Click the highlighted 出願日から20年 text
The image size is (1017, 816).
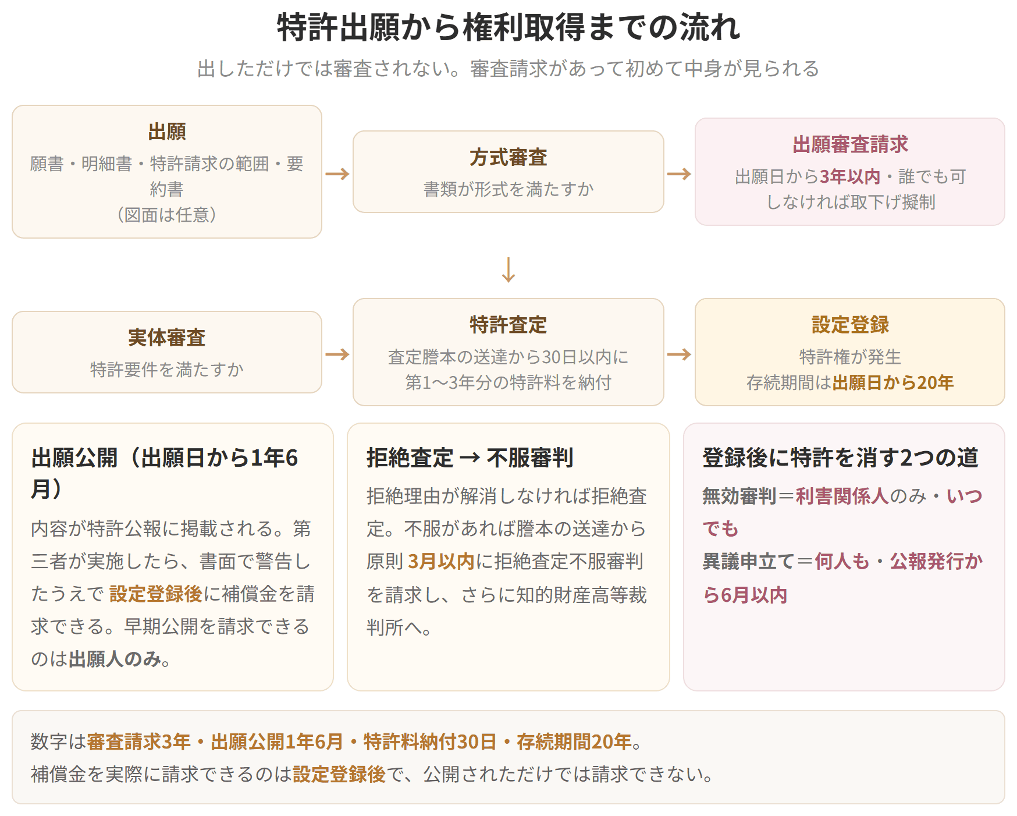click(x=893, y=382)
